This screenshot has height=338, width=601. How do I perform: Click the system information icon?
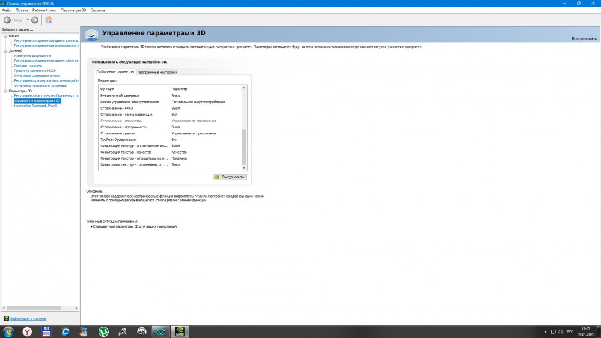pyautogui.click(x=6, y=318)
